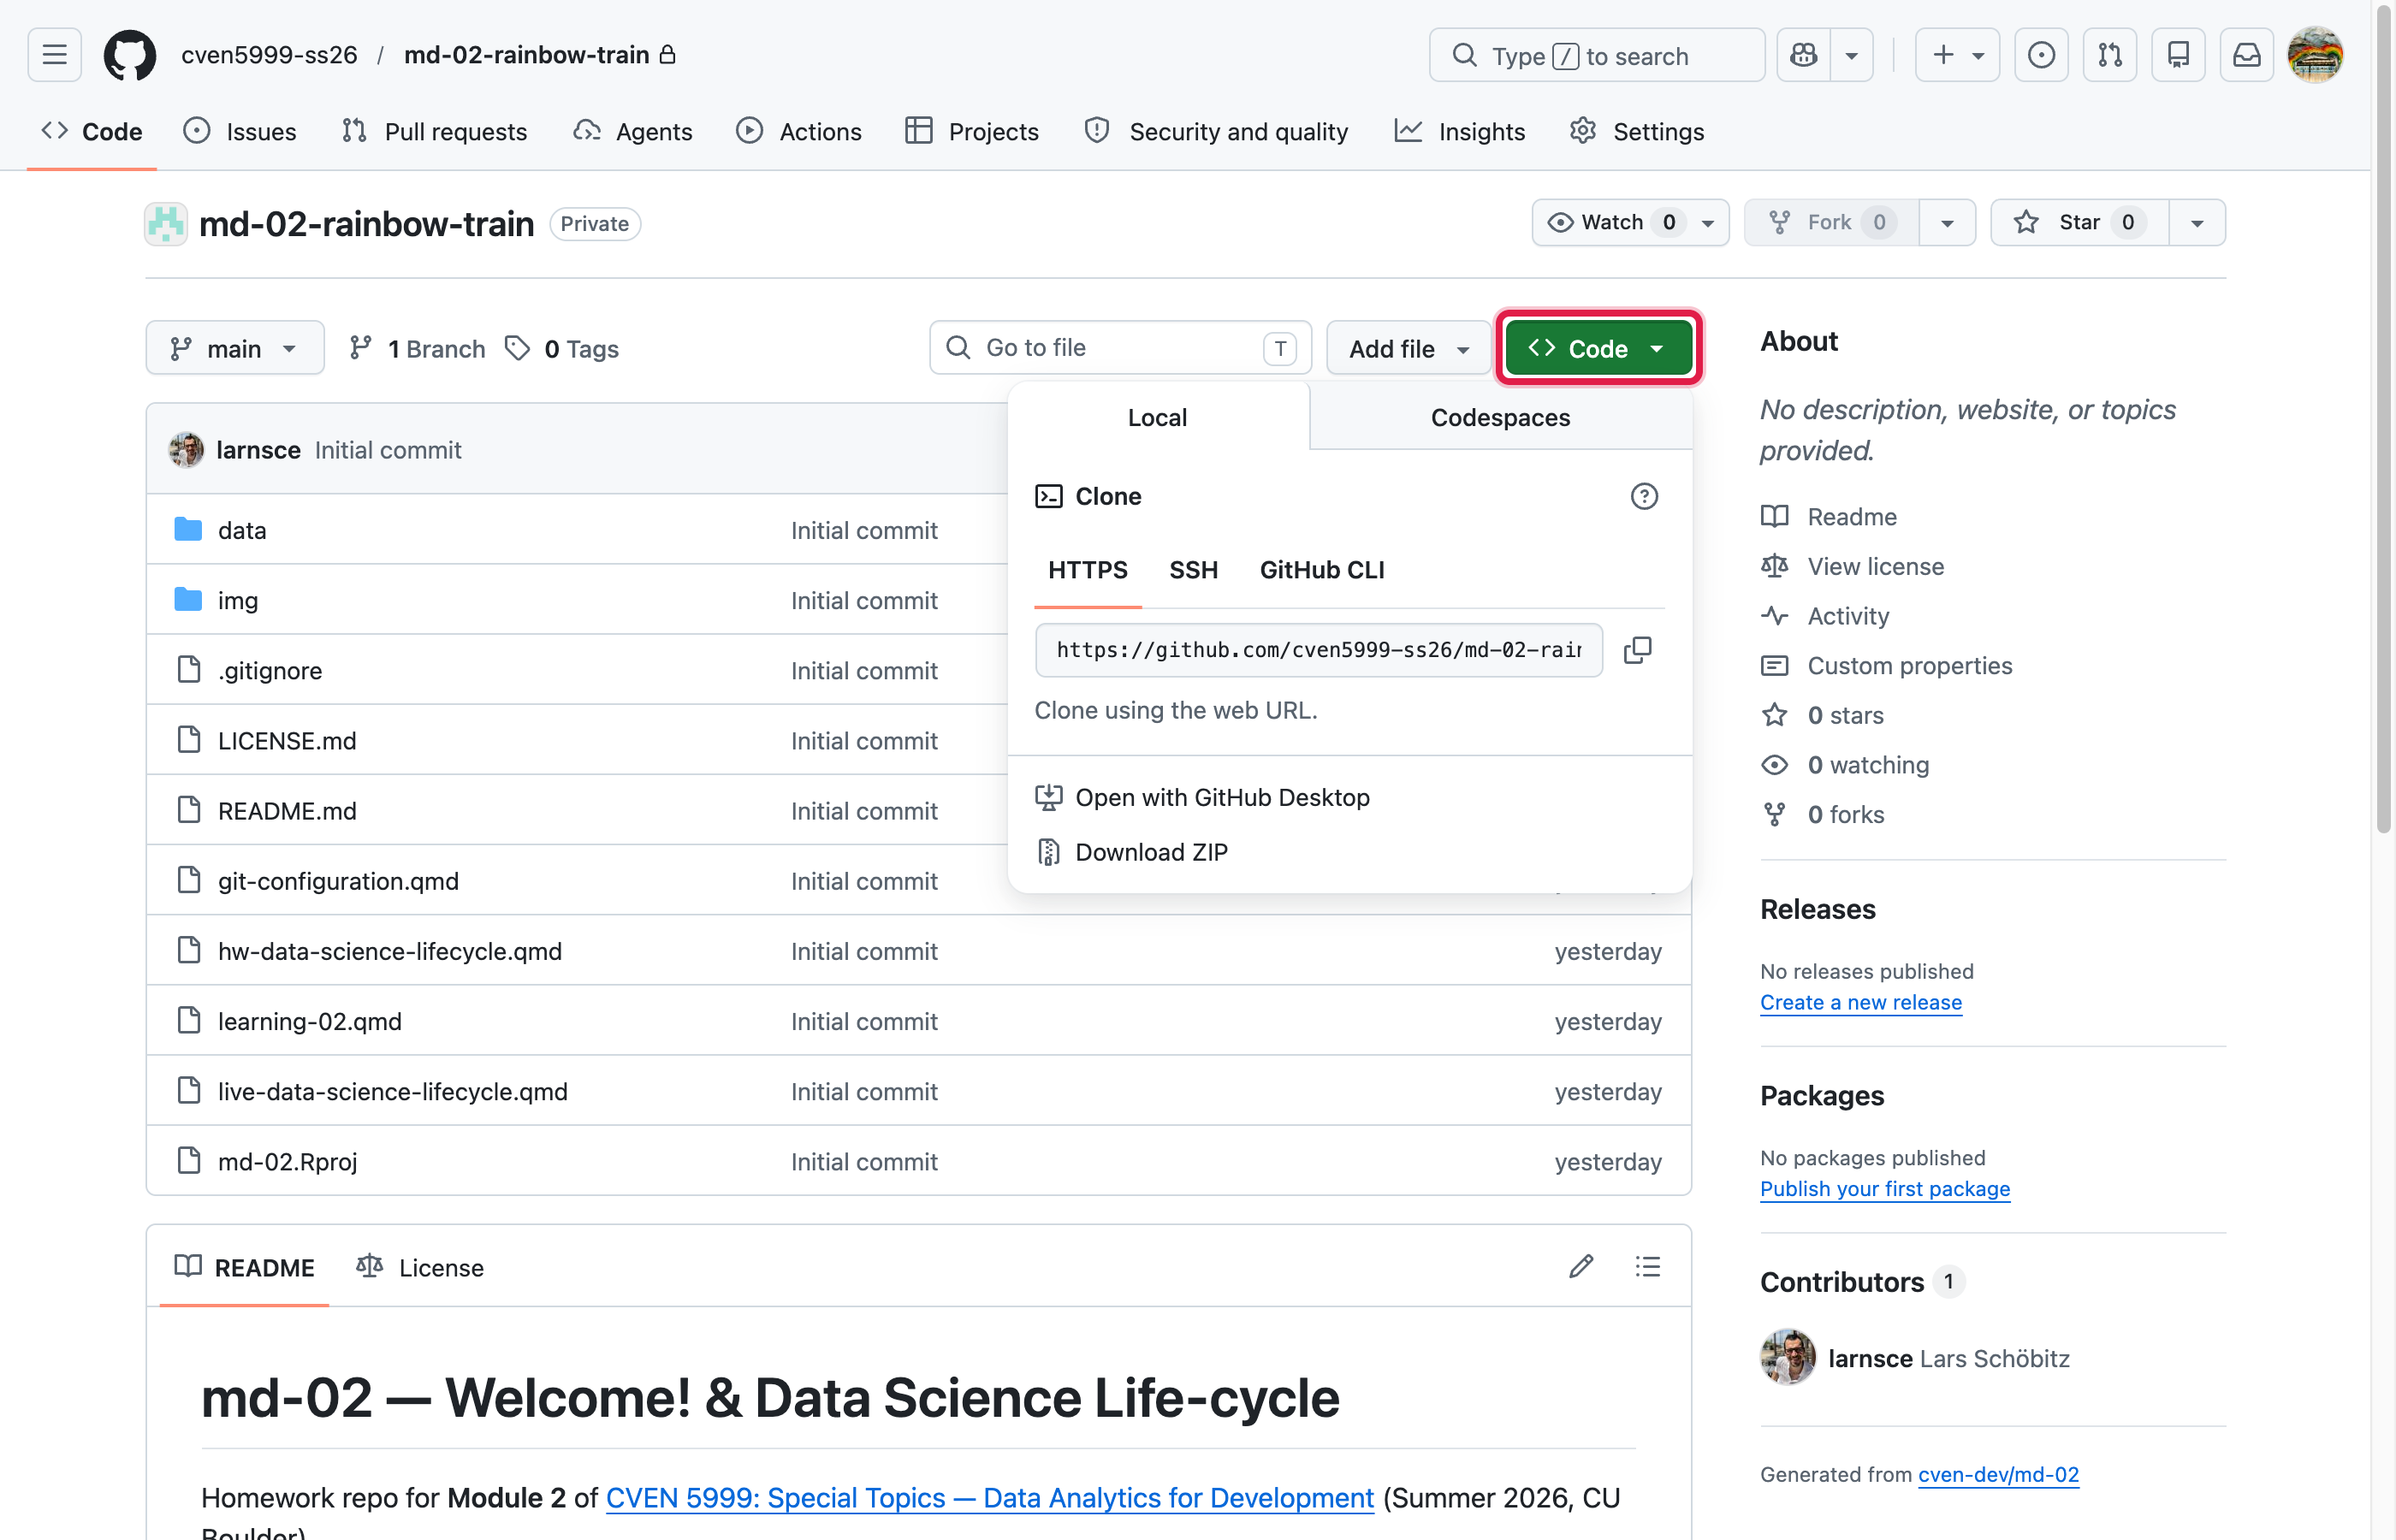
Task: Open the cven-dev/md-02 template link
Action: coord(1998,1474)
